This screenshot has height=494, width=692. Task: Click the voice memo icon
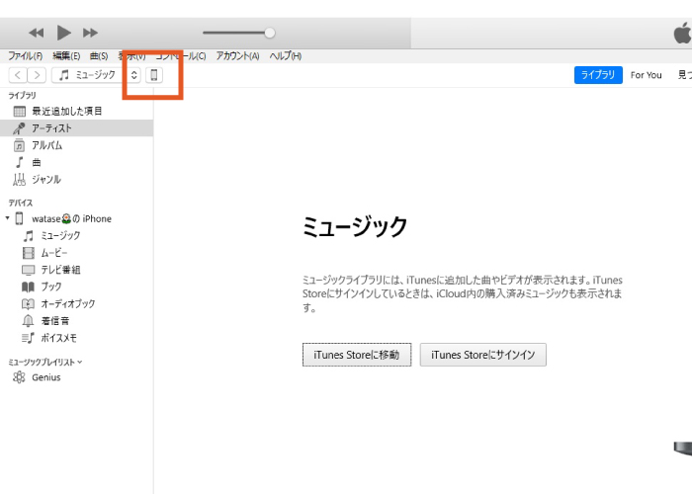tap(28, 338)
